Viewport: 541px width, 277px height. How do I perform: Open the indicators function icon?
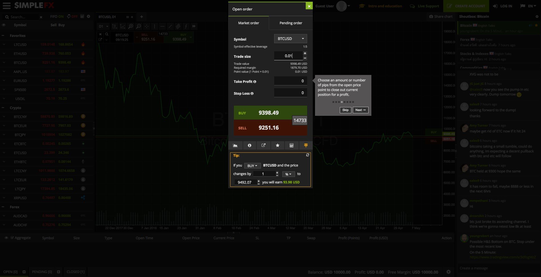tap(186, 26)
